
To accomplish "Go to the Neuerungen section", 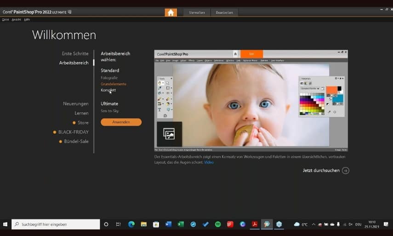I will pos(75,104).
